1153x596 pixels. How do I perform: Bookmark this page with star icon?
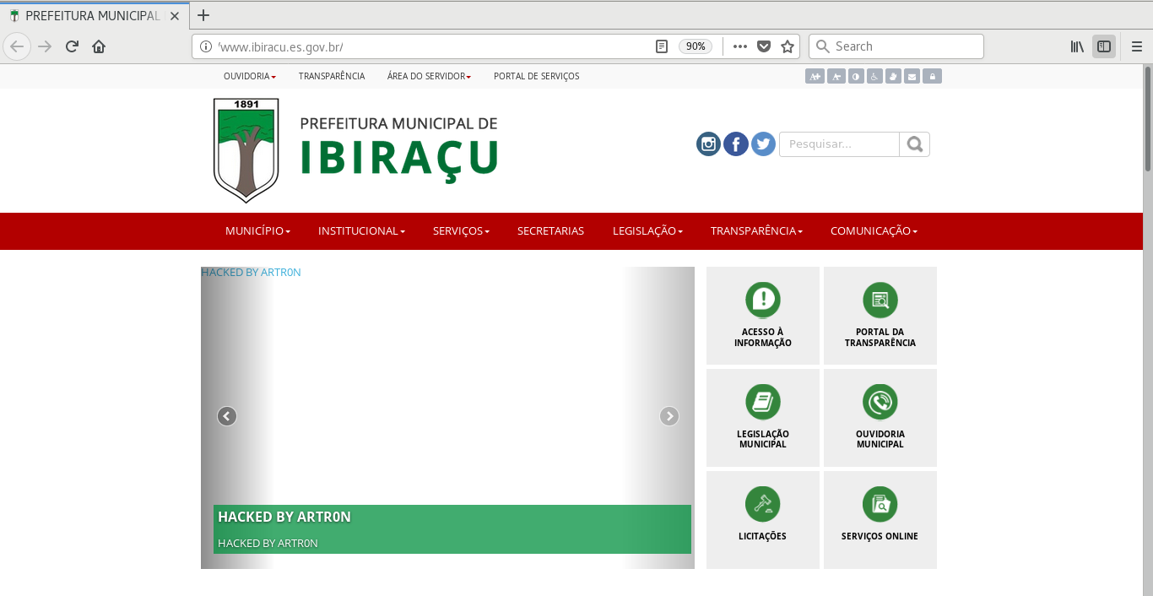tap(788, 46)
